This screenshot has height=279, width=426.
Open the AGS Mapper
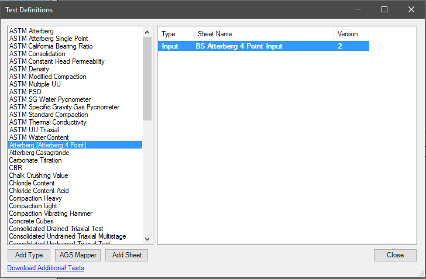tap(78, 255)
